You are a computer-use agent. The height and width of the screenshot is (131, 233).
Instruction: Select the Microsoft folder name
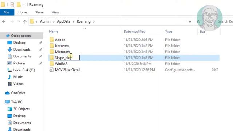(62, 52)
